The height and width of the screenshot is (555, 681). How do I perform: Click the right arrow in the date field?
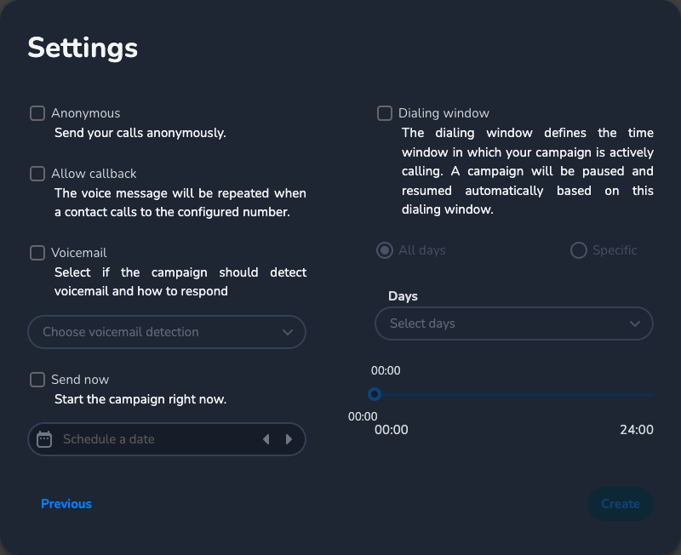point(289,439)
